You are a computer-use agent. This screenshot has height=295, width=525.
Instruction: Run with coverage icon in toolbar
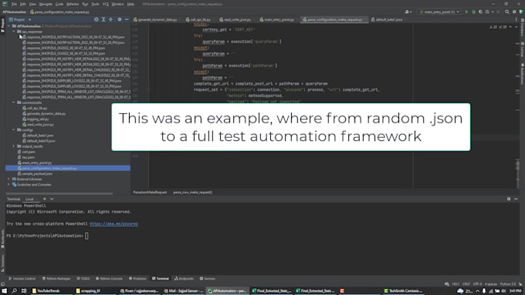480,12
